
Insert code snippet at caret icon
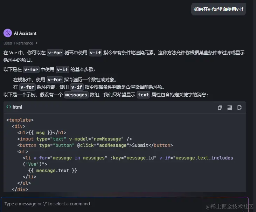[229, 108]
